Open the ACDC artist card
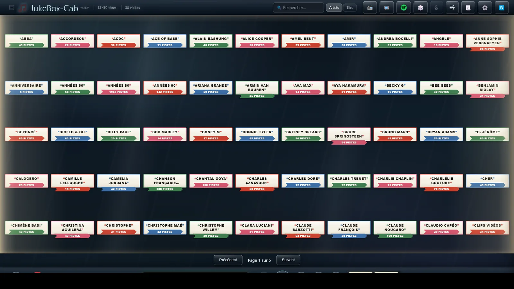514x289 pixels. point(119,41)
